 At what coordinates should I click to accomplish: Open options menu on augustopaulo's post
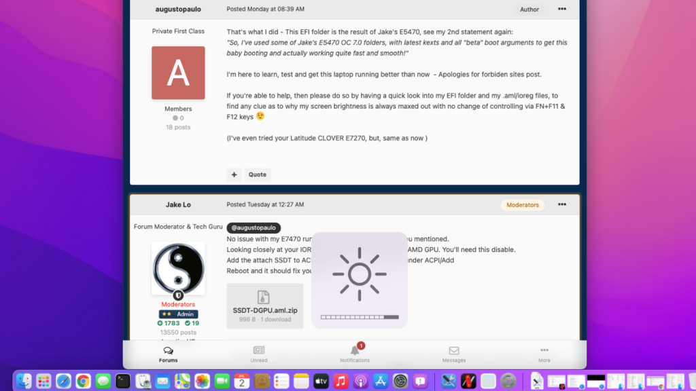point(562,9)
